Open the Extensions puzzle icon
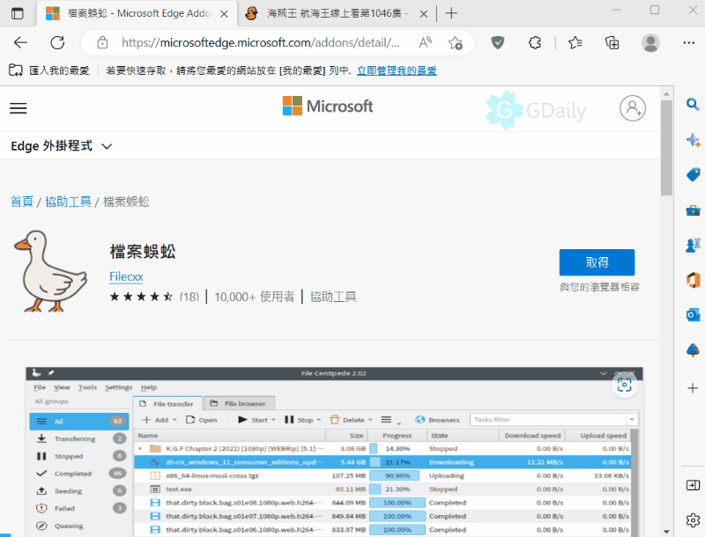This screenshot has height=537, width=705. coord(535,42)
